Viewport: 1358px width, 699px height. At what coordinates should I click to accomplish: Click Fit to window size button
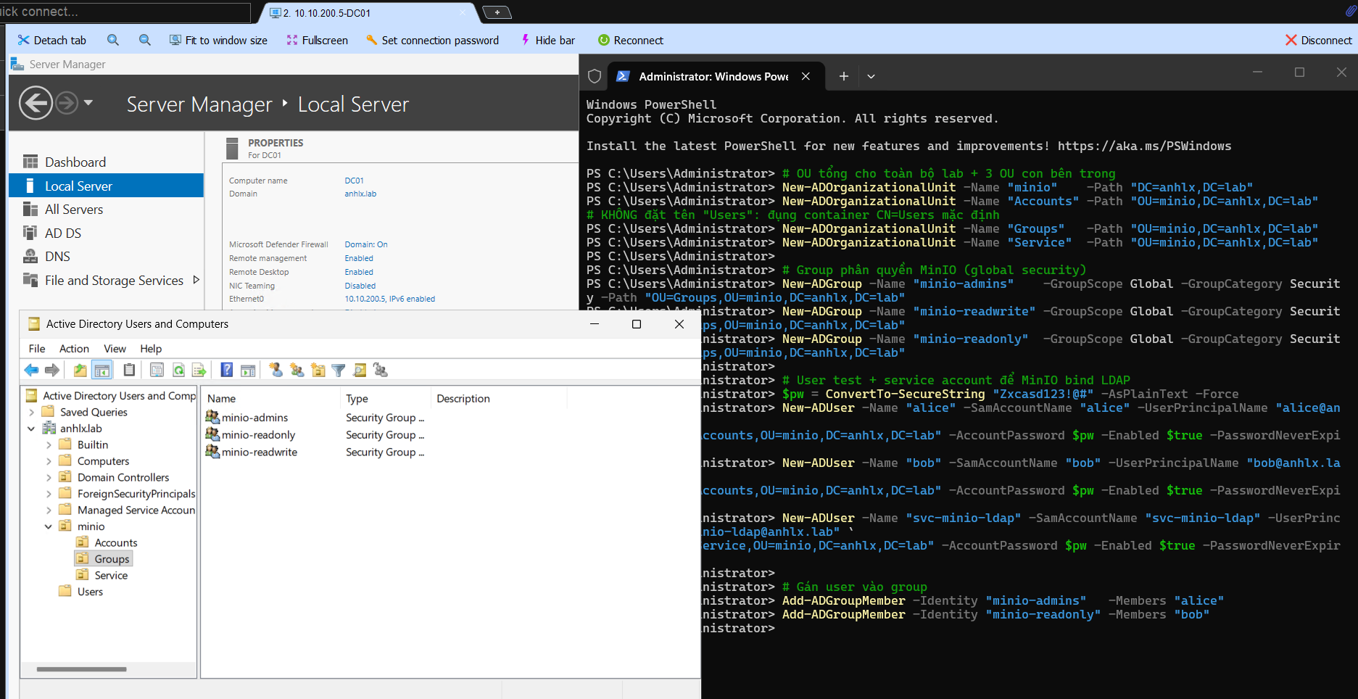pyautogui.click(x=218, y=40)
